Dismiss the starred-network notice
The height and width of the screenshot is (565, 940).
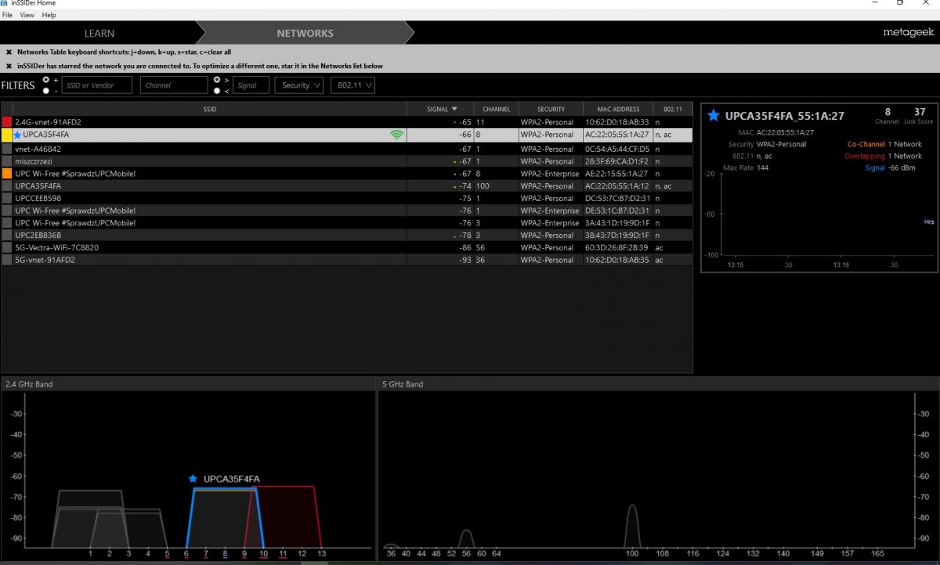click(x=9, y=67)
